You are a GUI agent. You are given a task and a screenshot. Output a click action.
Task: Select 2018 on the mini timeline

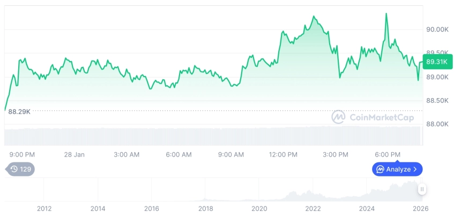(x=206, y=208)
